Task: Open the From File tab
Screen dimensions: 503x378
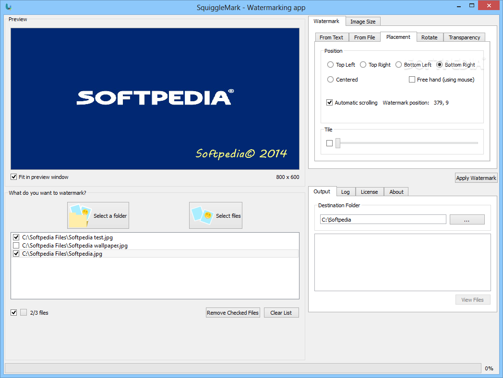Action: (365, 37)
